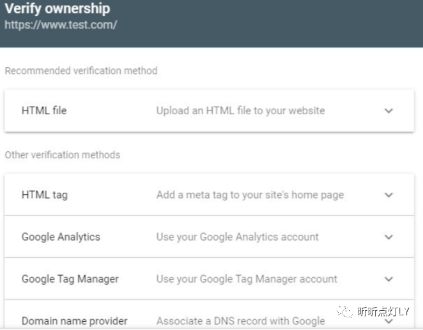Click the 'Other verification methods' heading
Screen dimensions: 423x330
tap(63, 154)
